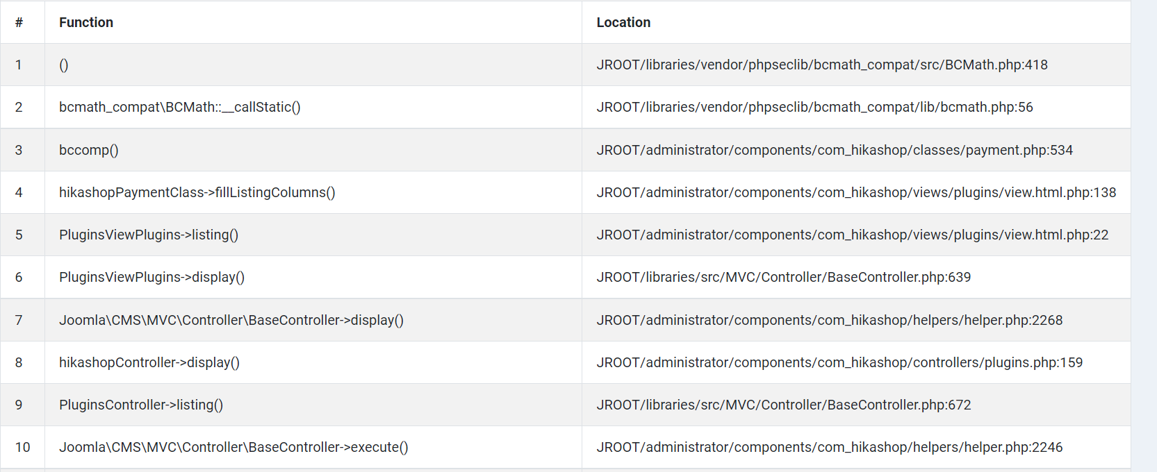Click the hikashopController->display() entry
Image resolution: width=1157 pixels, height=472 pixels.
click(149, 362)
